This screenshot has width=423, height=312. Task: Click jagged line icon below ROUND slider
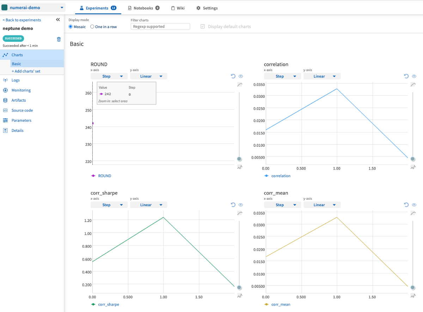pos(240,167)
